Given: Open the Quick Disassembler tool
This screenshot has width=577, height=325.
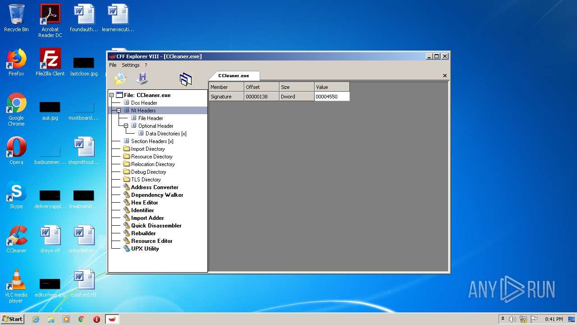Looking at the screenshot, I should (156, 226).
